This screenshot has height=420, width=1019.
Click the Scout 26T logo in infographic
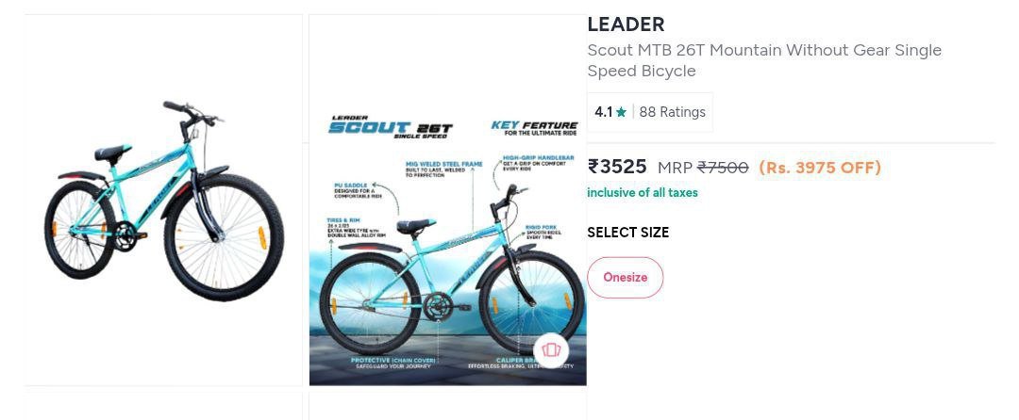pos(391,128)
